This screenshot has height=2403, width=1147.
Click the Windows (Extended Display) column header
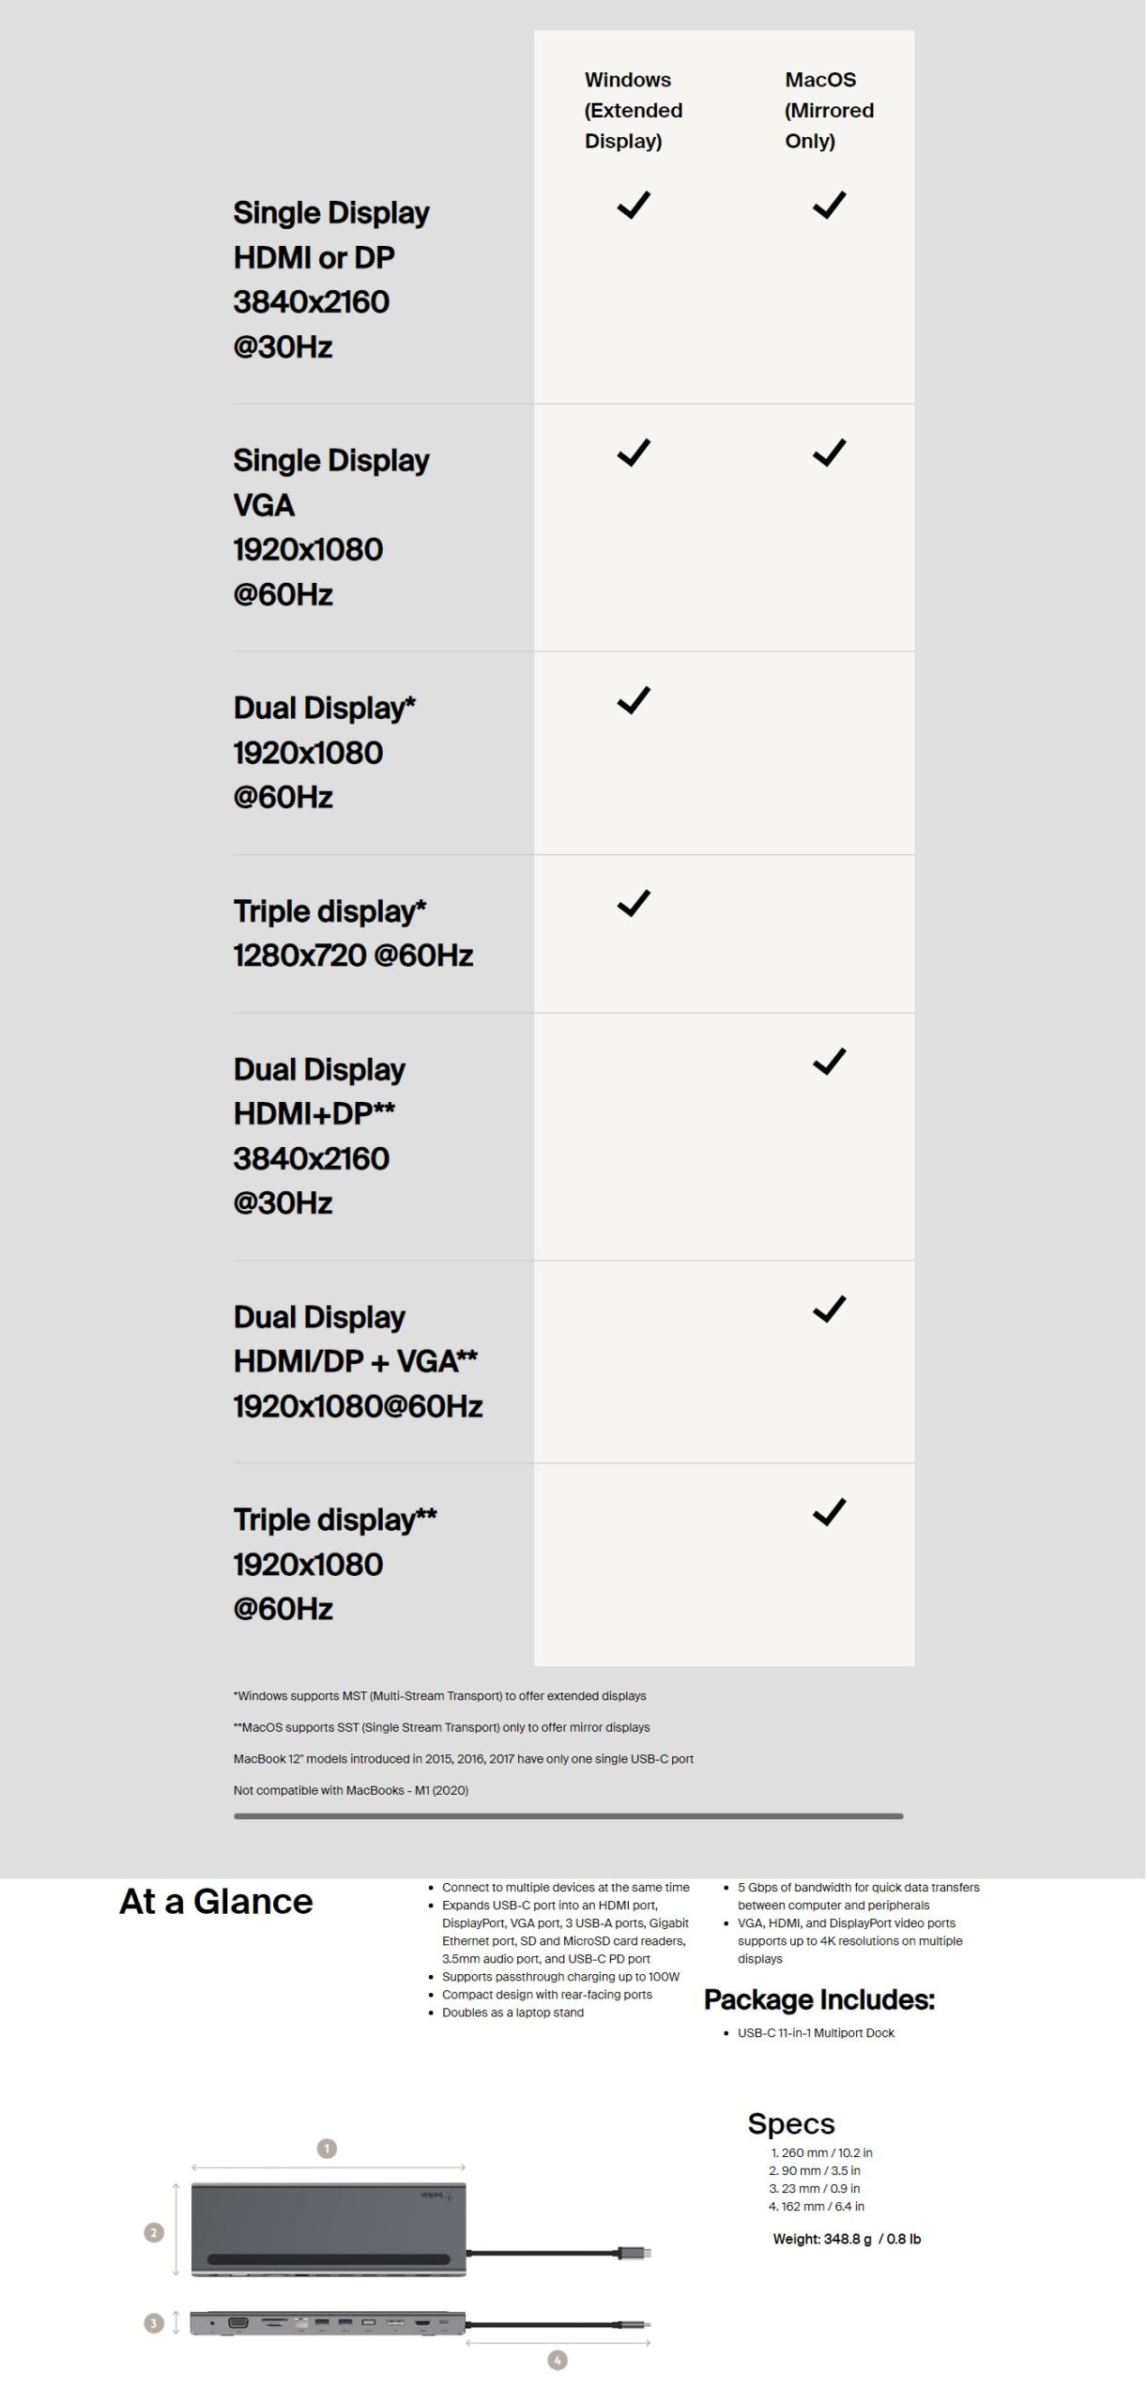pyautogui.click(x=633, y=111)
